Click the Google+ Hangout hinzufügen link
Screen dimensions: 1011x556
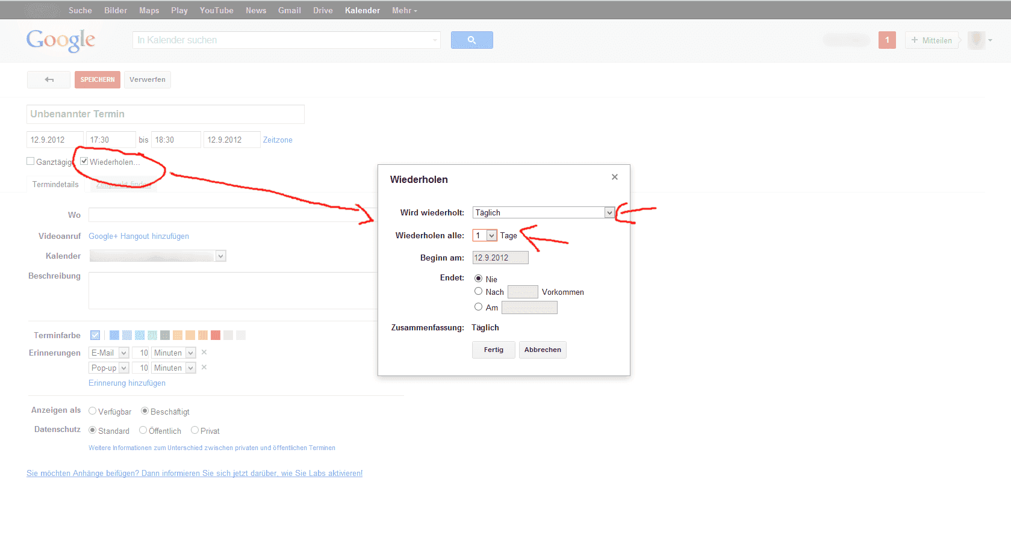point(138,236)
